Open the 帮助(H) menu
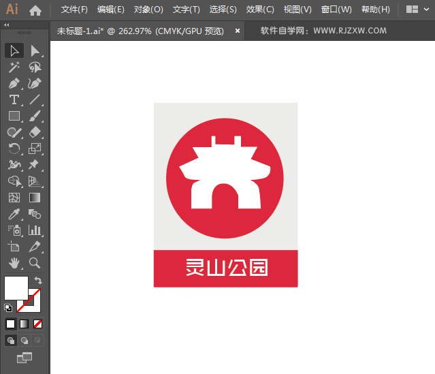The height and width of the screenshot is (374, 435). click(376, 10)
